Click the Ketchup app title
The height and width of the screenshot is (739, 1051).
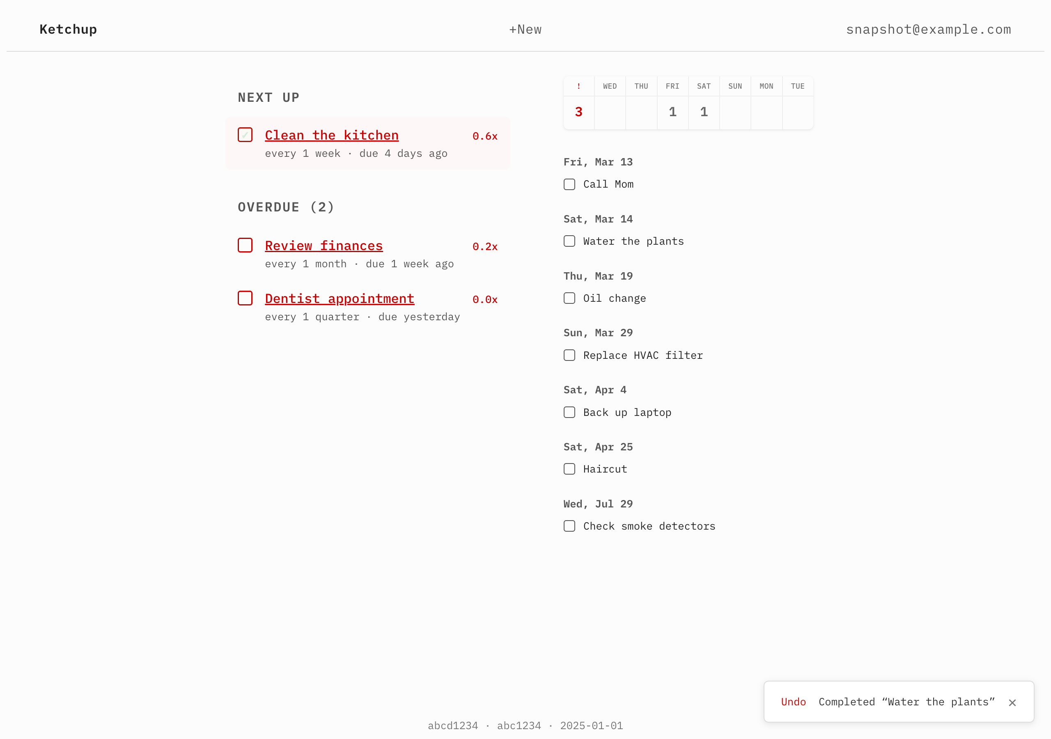[68, 29]
